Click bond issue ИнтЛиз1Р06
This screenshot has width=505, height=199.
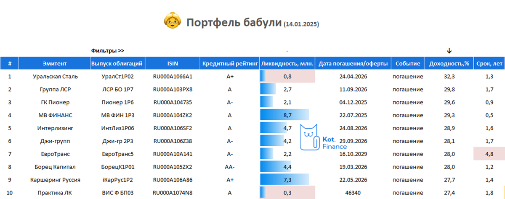tap(117, 128)
